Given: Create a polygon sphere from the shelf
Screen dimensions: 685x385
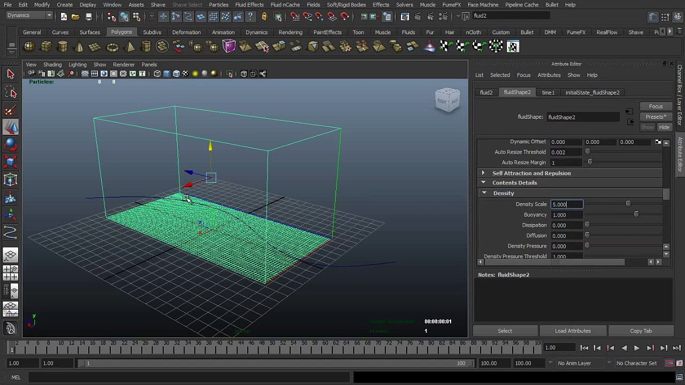Looking at the screenshot, I should [29, 47].
